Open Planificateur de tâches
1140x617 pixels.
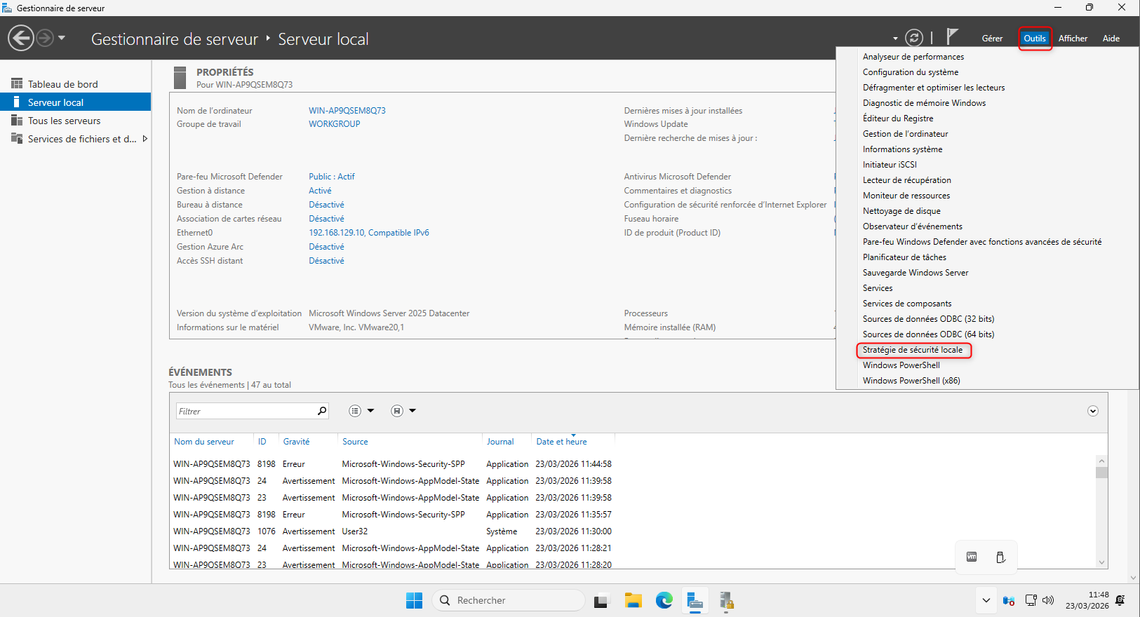pos(904,257)
